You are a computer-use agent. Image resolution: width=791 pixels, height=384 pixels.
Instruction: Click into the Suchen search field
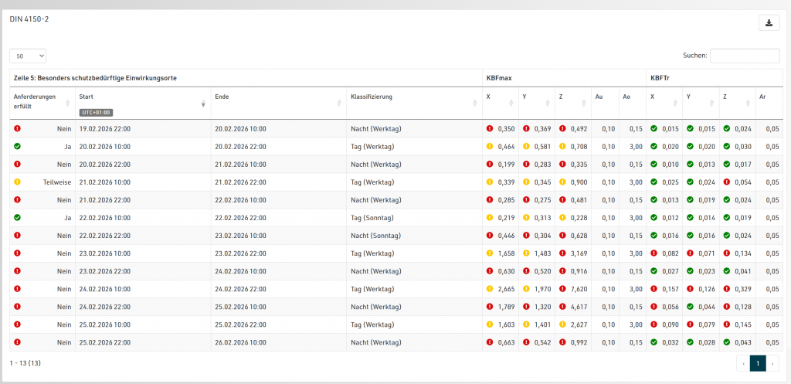pyautogui.click(x=744, y=56)
